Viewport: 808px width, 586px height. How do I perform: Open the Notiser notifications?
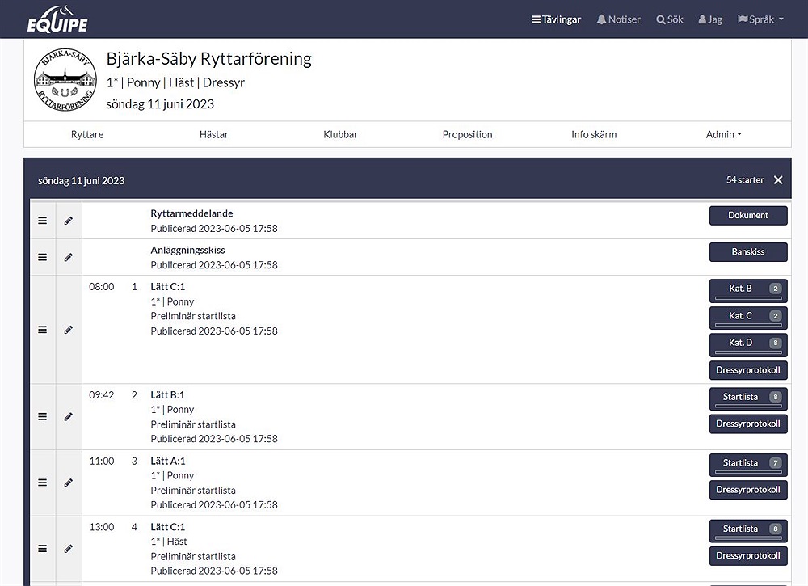coord(618,19)
